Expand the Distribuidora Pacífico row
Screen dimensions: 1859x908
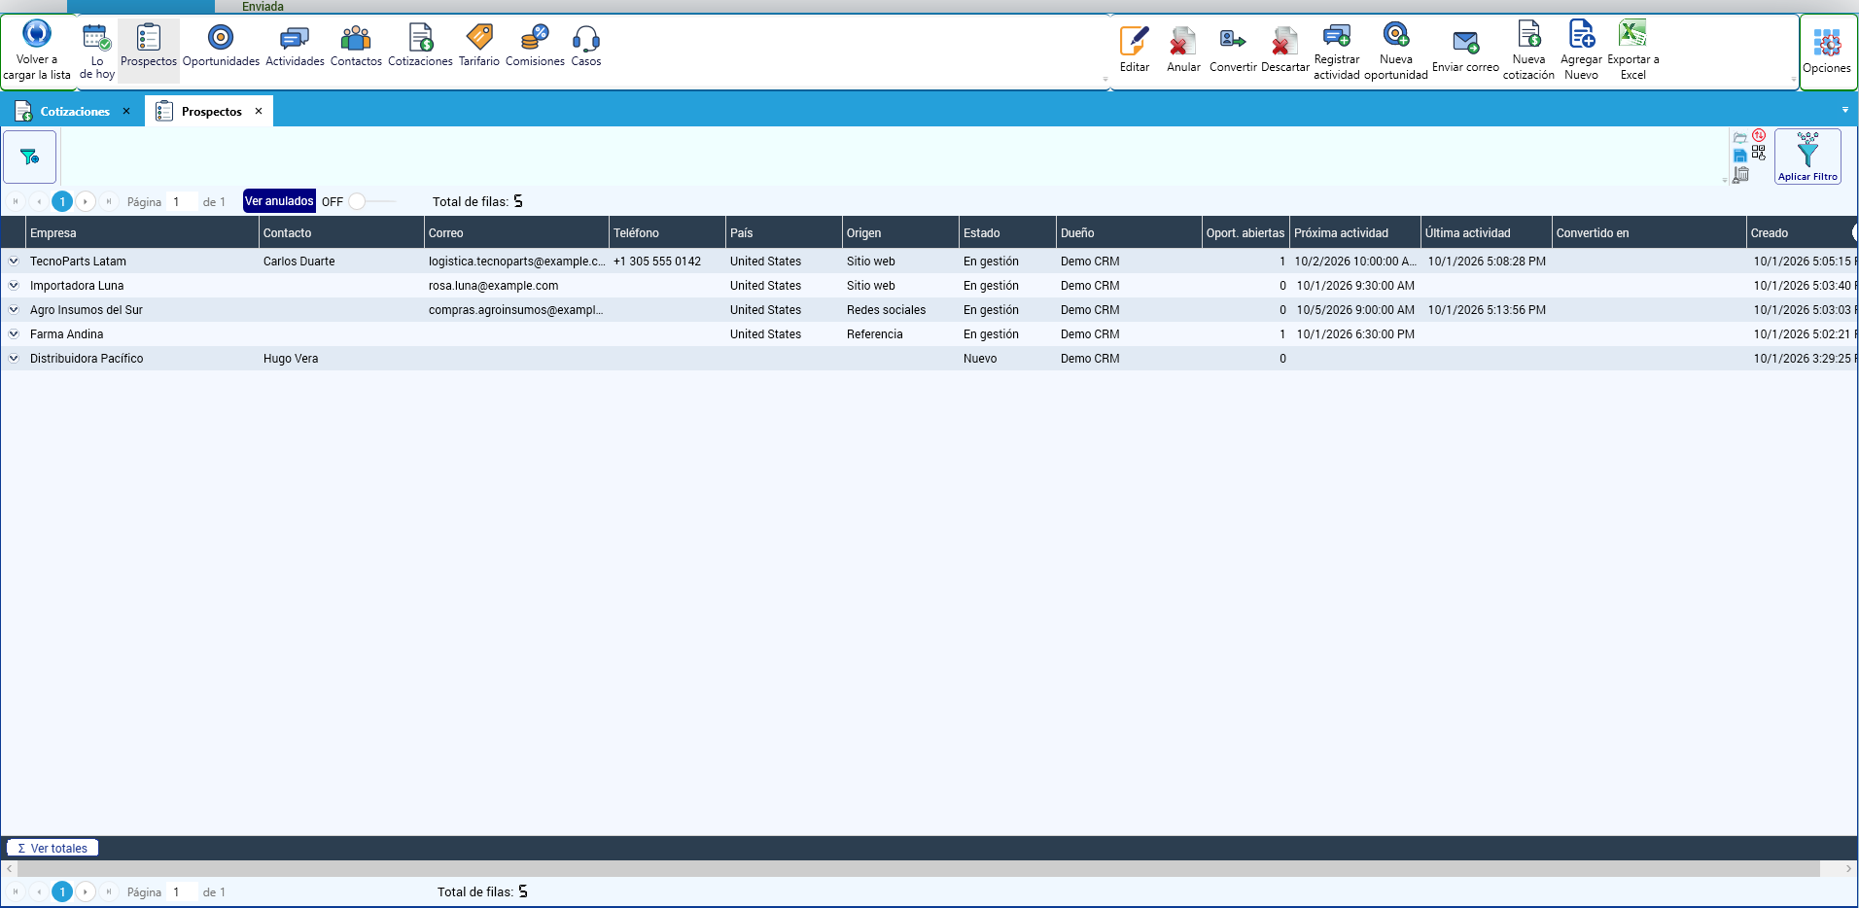click(14, 358)
